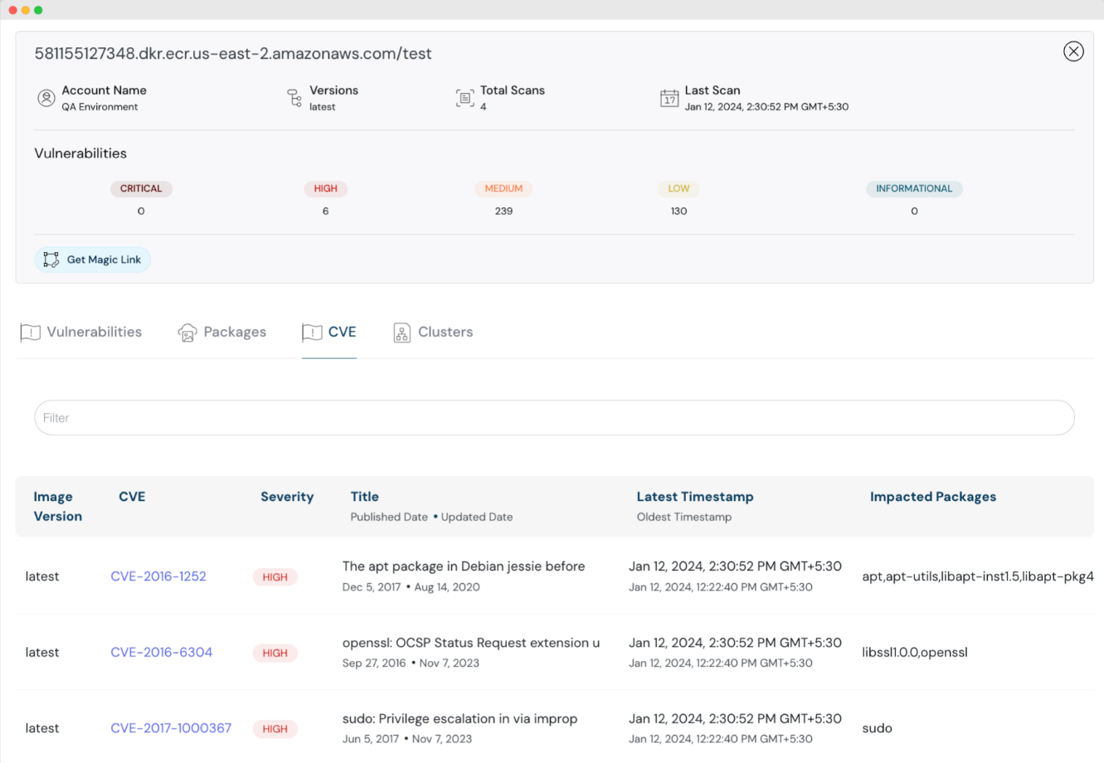Viewport: 1104px width, 763px height.
Task: Click the Vulnerabilities tab flag icon
Action: (30, 332)
